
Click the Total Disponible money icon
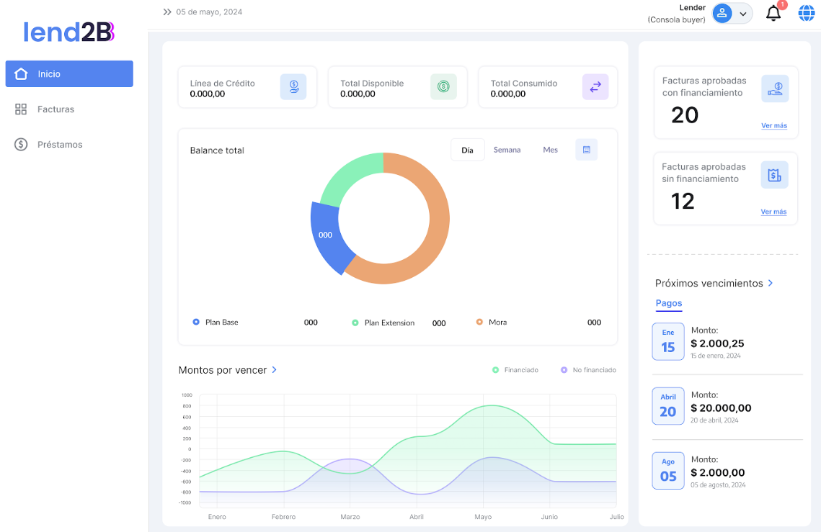(x=443, y=87)
